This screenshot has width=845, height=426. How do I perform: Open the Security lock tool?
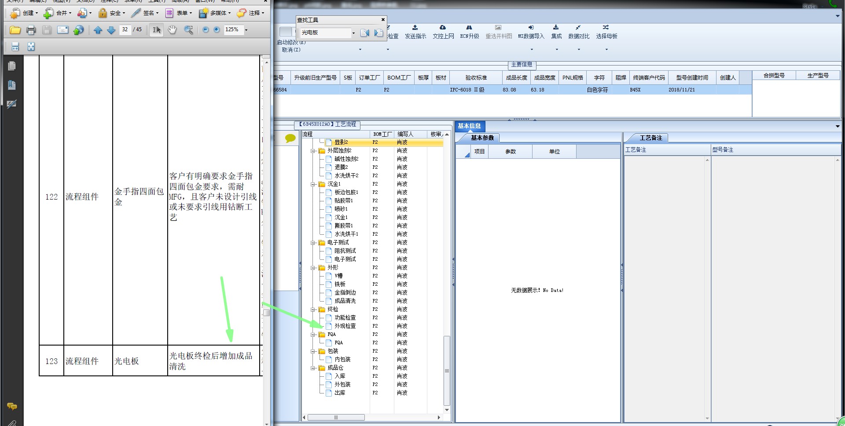(x=112, y=13)
